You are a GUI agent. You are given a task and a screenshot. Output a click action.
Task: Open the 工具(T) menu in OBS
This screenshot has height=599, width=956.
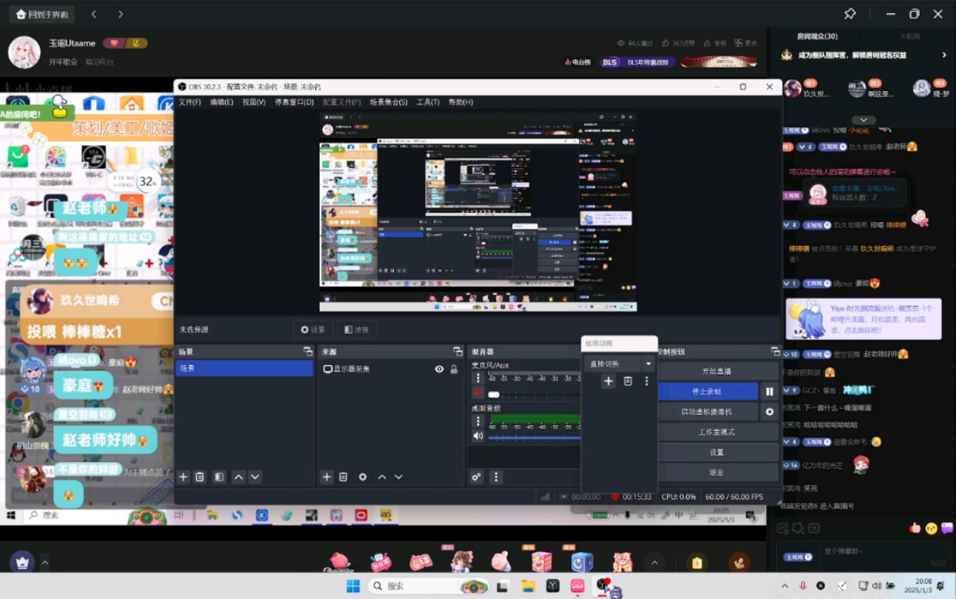pos(428,102)
